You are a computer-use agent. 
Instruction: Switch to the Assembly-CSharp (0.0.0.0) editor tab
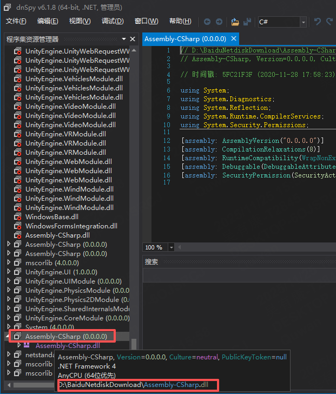coord(186,39)
